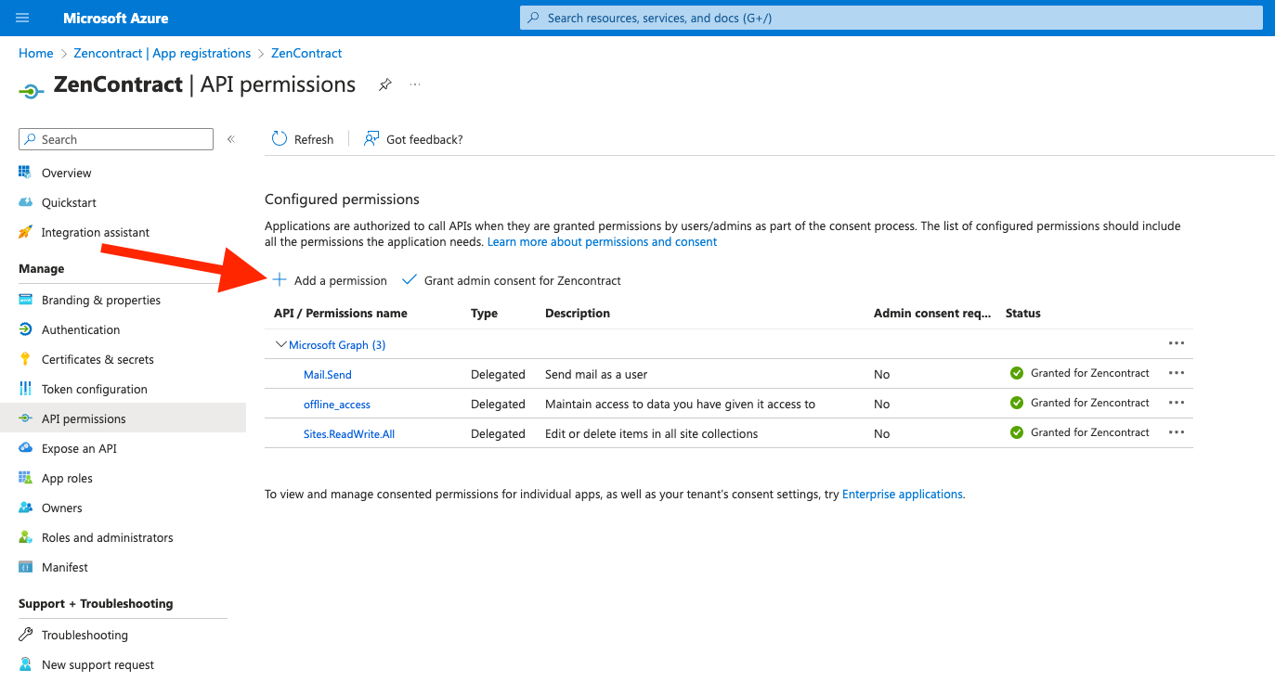This screenshot has width=1275, height=682.
Task: Click Add a permission
Action: tap(330, 280)
